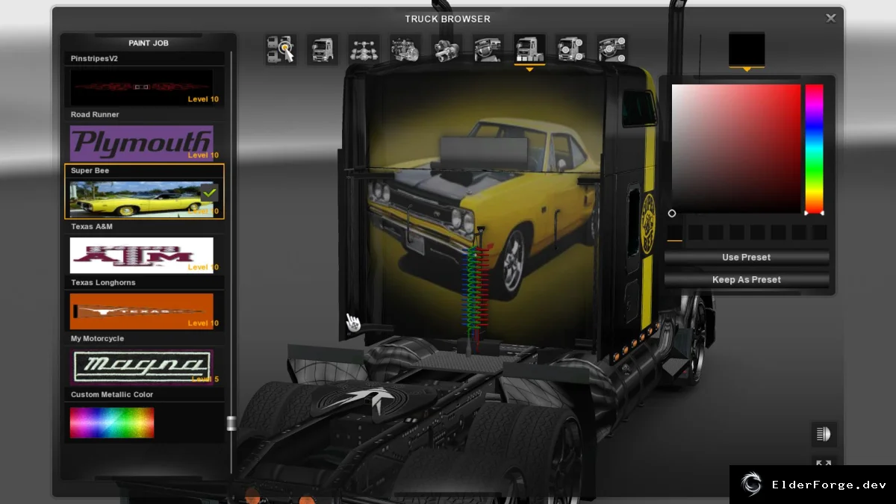Close the Truck Browser window
896x504 pixels.
coord(830,18)
